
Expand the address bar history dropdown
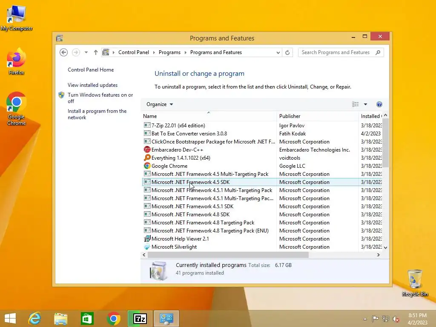tap(278, 52)
